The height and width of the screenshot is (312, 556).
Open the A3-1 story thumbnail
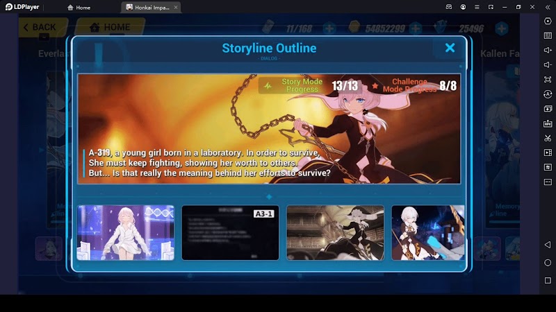click(x=231, y=232)
